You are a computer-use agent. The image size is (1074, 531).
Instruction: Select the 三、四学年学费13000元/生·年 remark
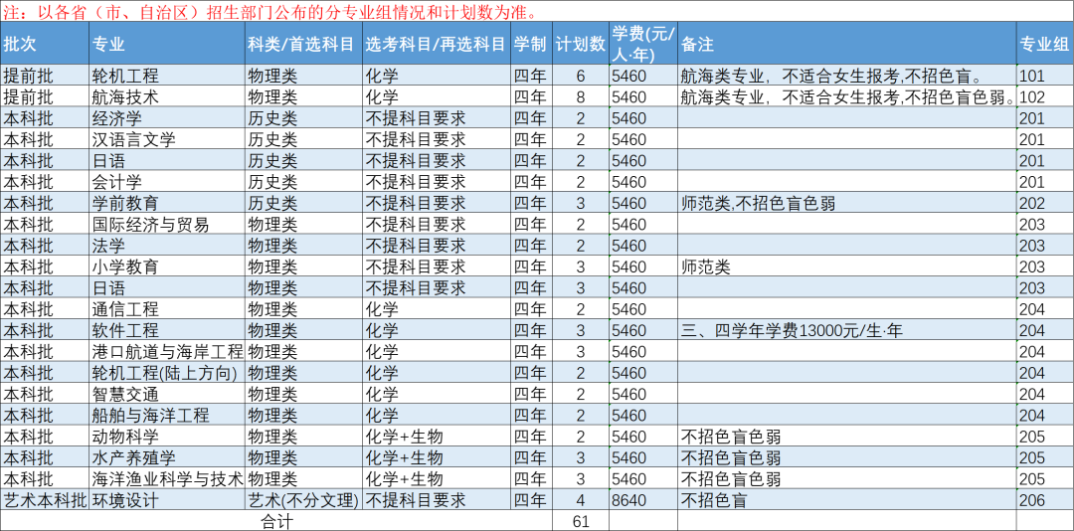pos(847,330)
